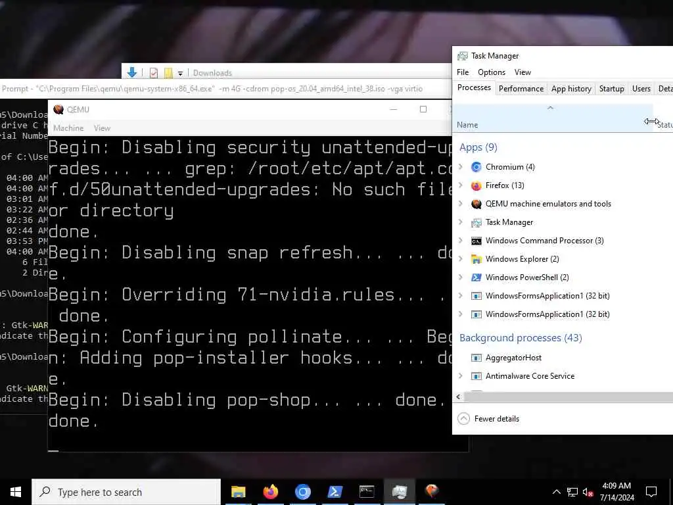Open Command Prompt from the taskbar

pos(367,492)
